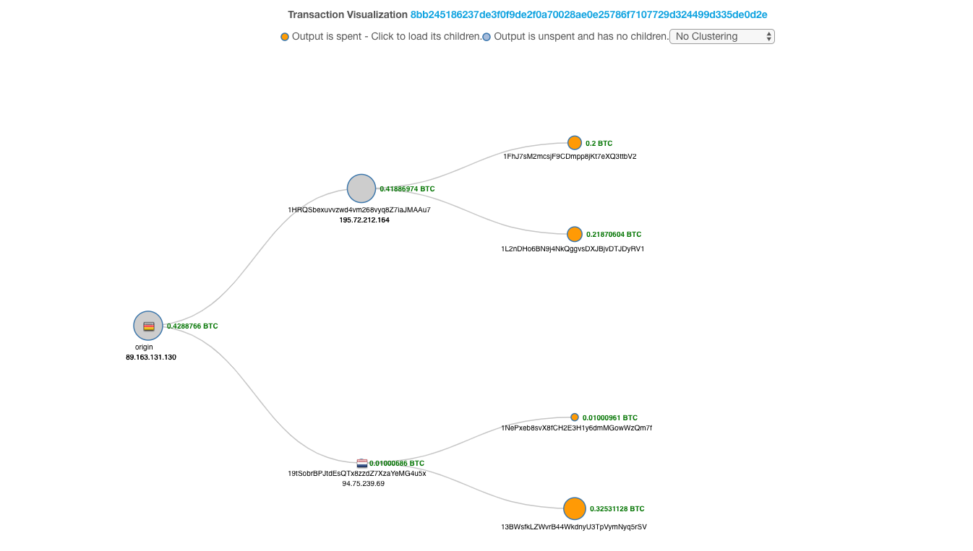This screenshot has height=551, width=973.
Task: Click the 0.4288766 BTC amount label
Action: pyautogui.click(x=192, y=326)
